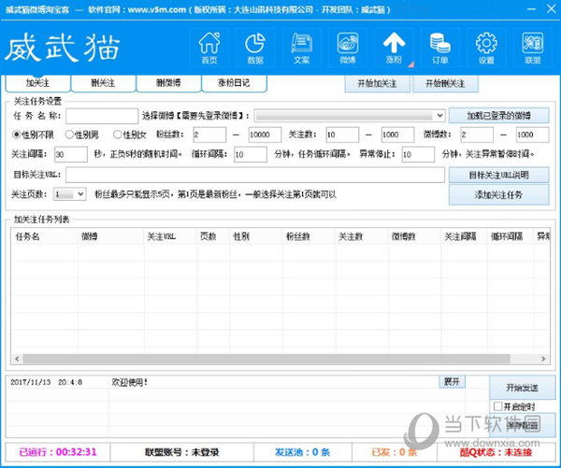Click the 展开 log button

452,382
